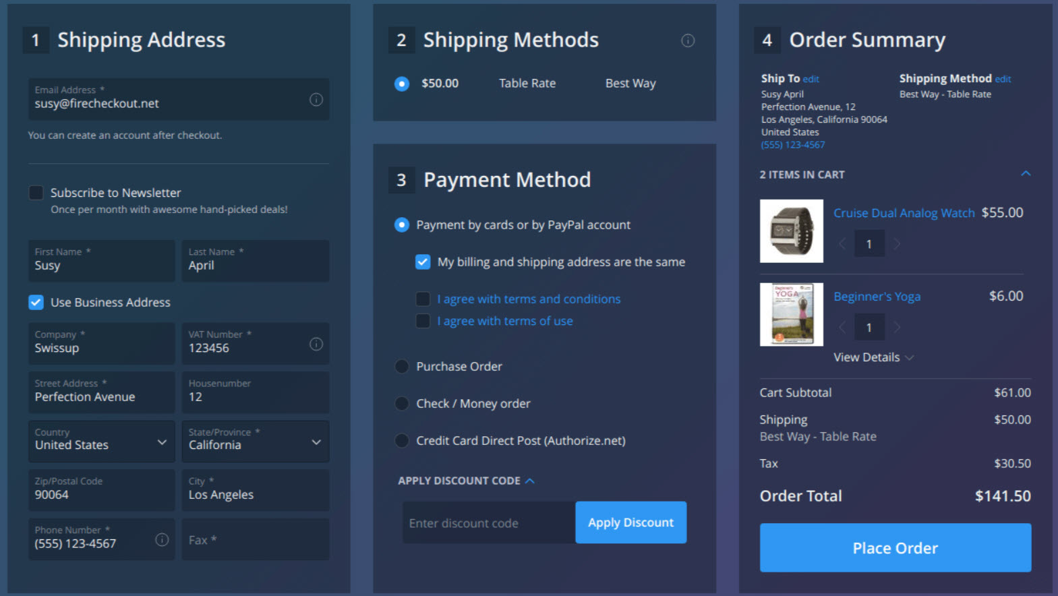Check I agree with terms and conditions

click(423, 299)
